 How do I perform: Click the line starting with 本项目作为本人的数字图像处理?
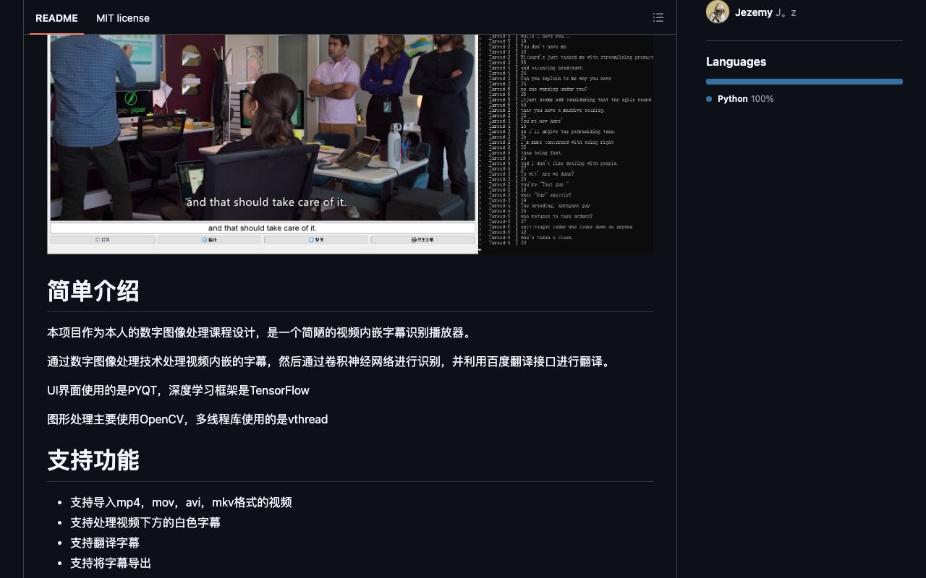[261, 332]
